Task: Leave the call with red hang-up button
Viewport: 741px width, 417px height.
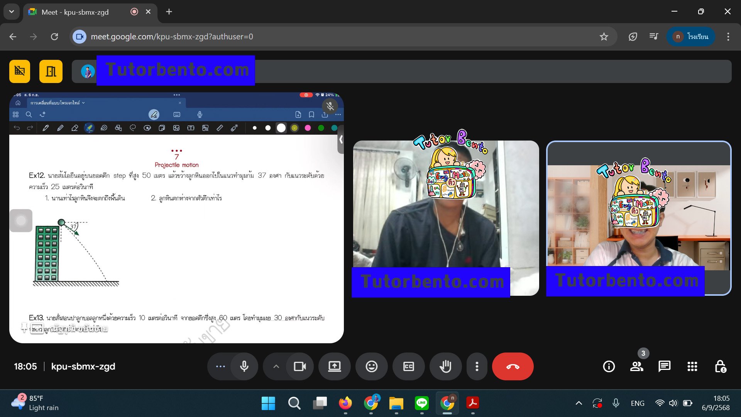Action: click(513, 366)
